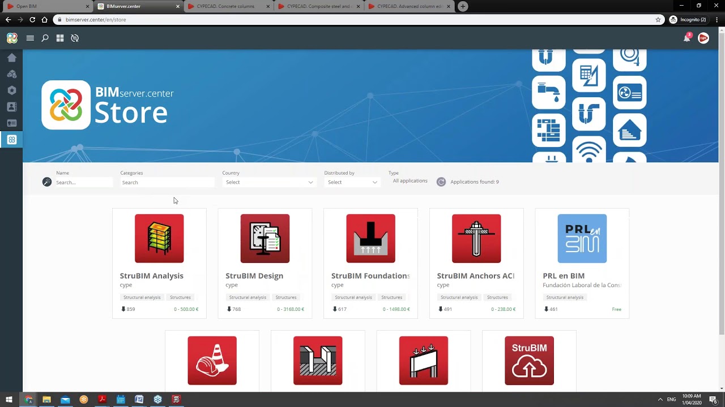Click the magic wand icon beside Name filter
725x407 pixels.
47,182
